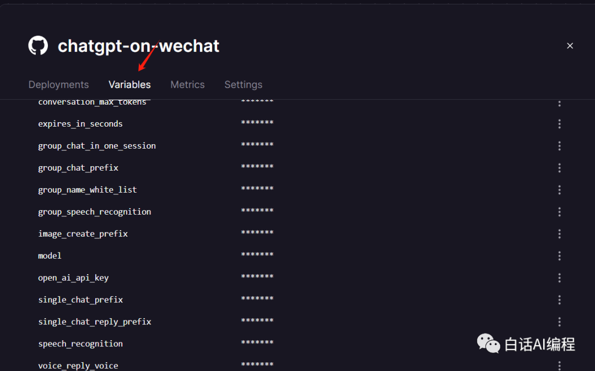This screenshot has height=371, width=595.
Task: Click the speech_recognition variable name
Action: click(x=80, y=343)
